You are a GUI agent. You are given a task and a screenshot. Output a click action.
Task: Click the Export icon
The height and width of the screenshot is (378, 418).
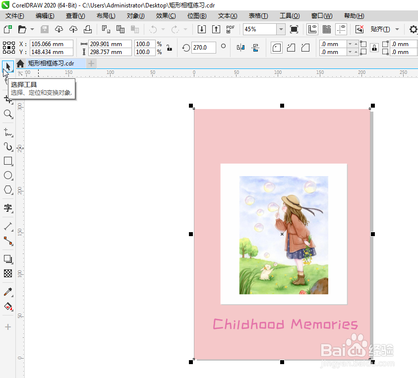pyautogui.click(x=216, y=29)
